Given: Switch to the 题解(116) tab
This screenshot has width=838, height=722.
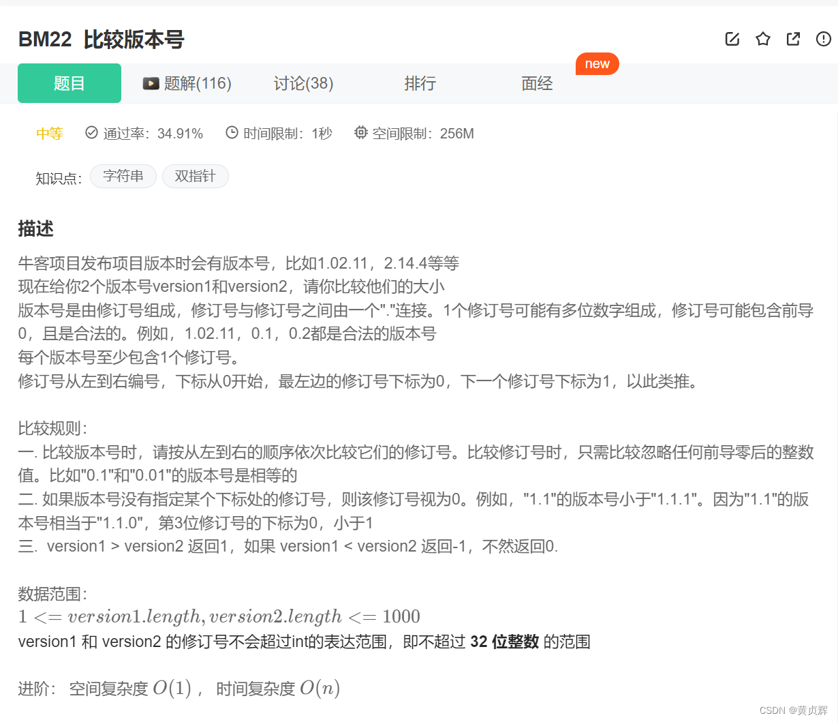Looking at the screenshot, I should (x=198, y=82).
